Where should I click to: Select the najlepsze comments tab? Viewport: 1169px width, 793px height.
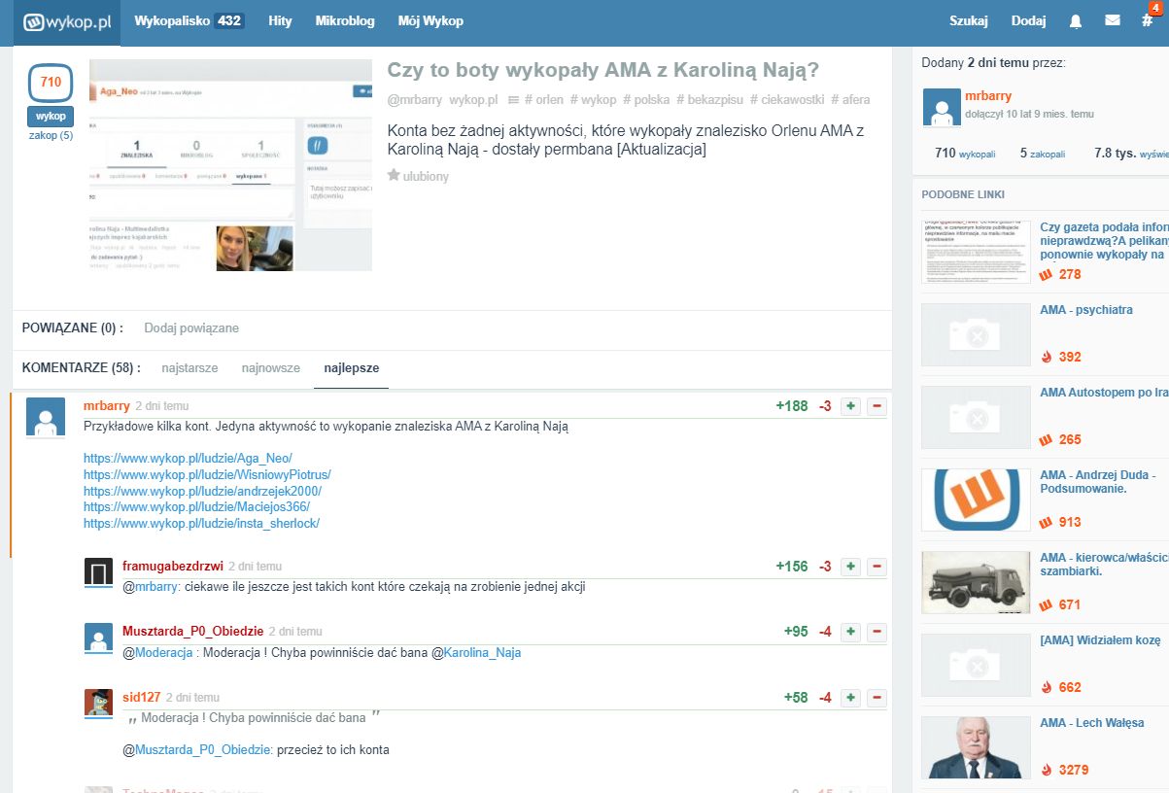point(351,368)
